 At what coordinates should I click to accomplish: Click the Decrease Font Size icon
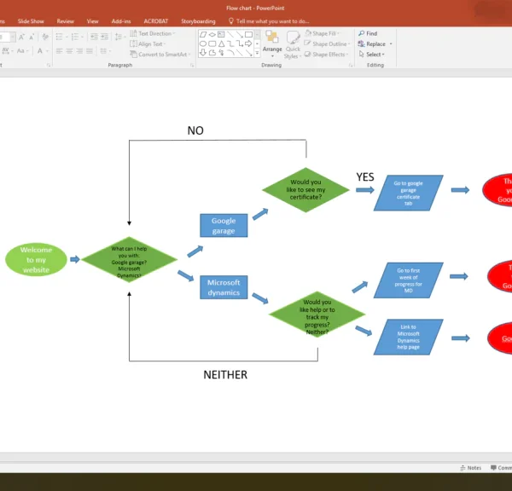32,37
